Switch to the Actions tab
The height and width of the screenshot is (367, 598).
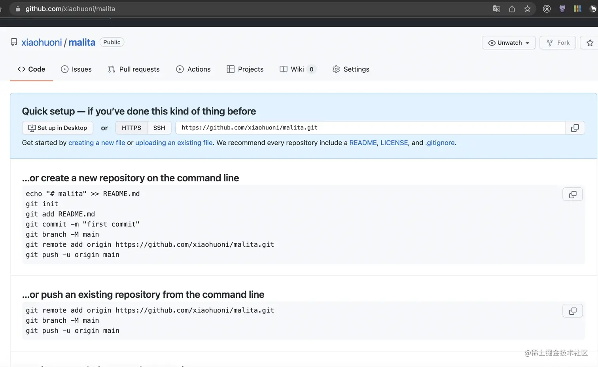[193, 69]
